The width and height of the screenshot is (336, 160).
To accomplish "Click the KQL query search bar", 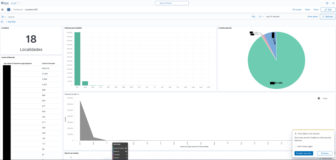I will point(129,17).
